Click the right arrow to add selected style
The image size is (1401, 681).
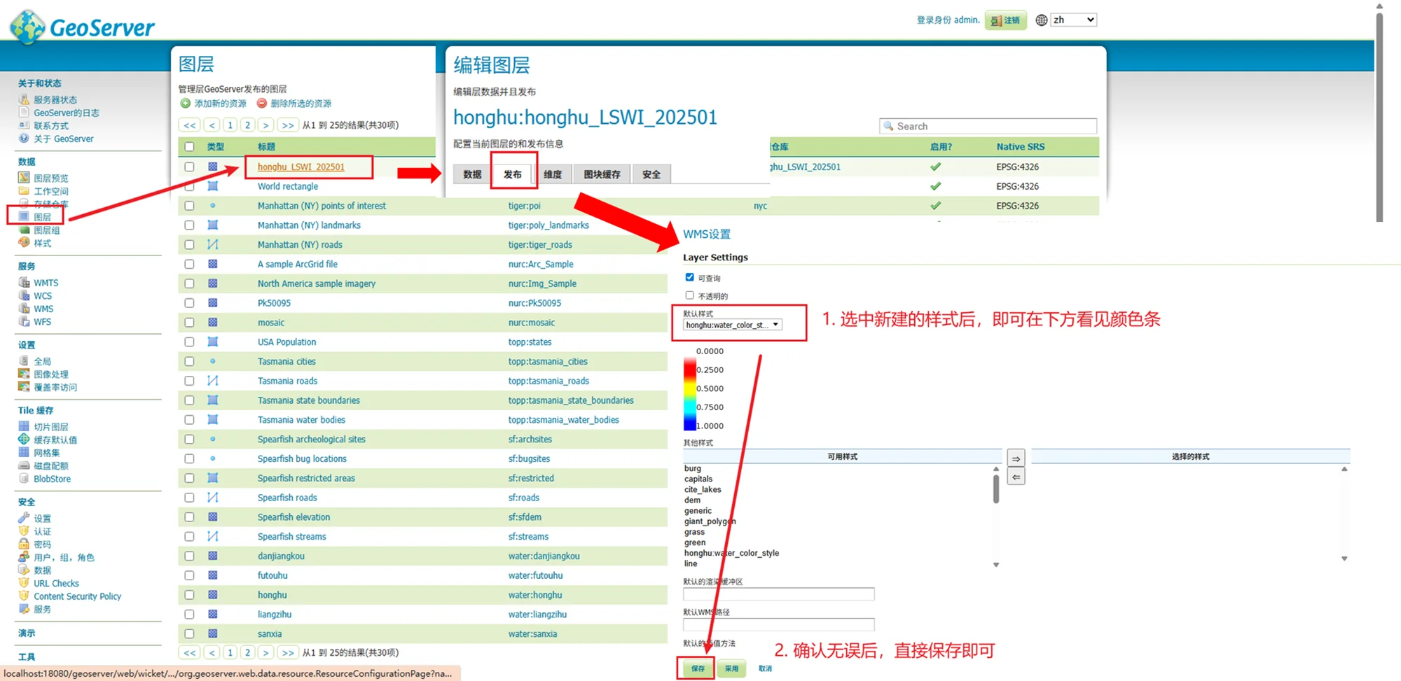point(1016,458)
